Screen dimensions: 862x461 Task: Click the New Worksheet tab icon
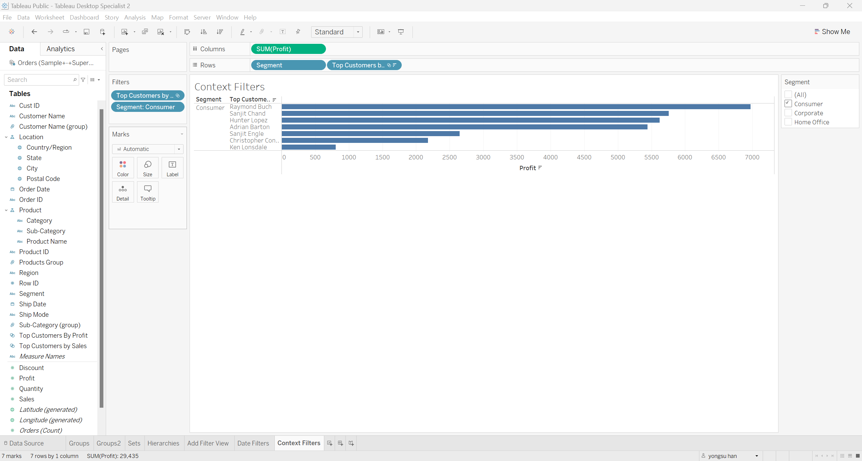point(330,443)
